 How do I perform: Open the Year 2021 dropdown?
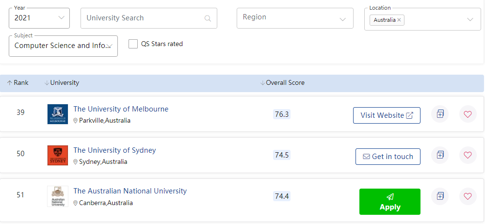pos(39,18)
